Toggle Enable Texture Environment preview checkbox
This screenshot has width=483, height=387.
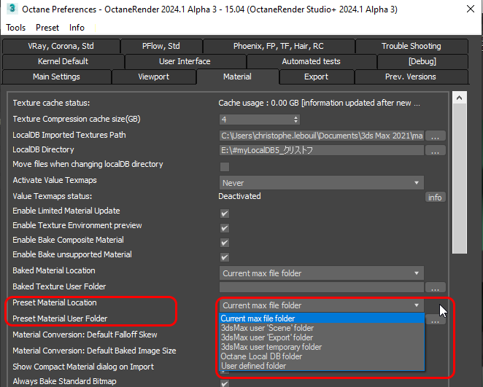click(225, 227)
